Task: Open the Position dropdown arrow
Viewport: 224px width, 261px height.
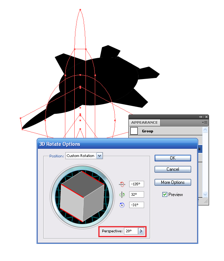Action: pos(100,156)
